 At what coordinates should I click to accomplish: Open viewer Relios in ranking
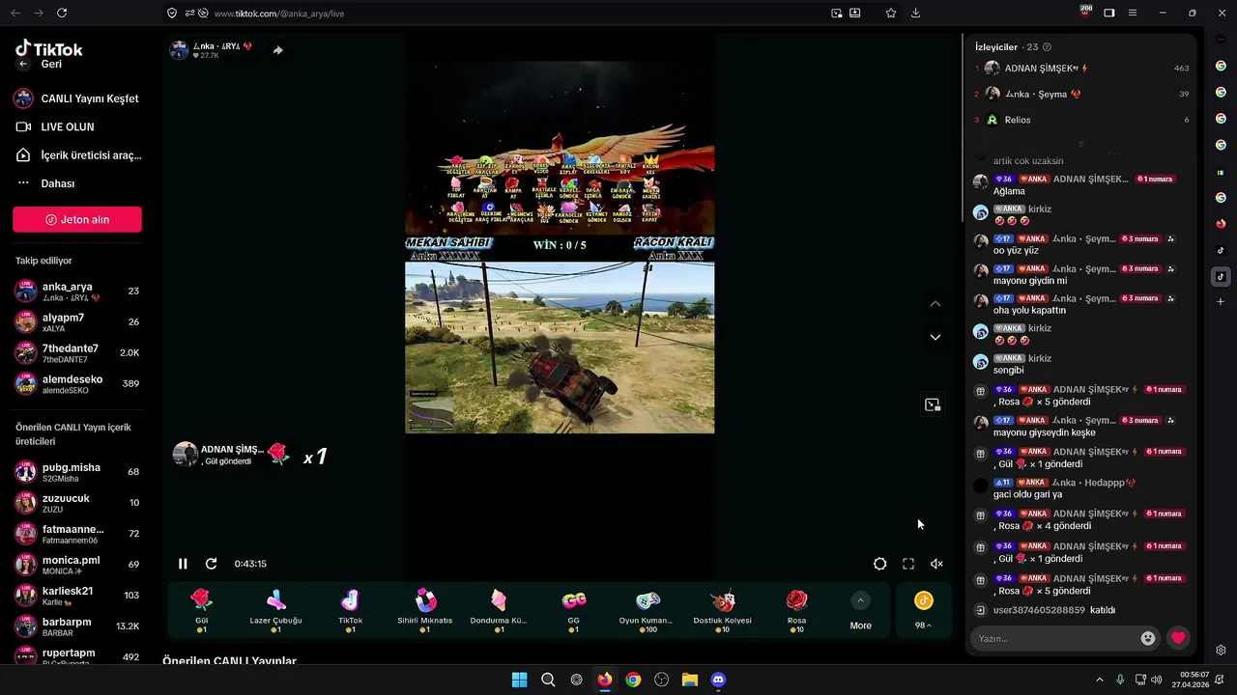pos(1081,120)
